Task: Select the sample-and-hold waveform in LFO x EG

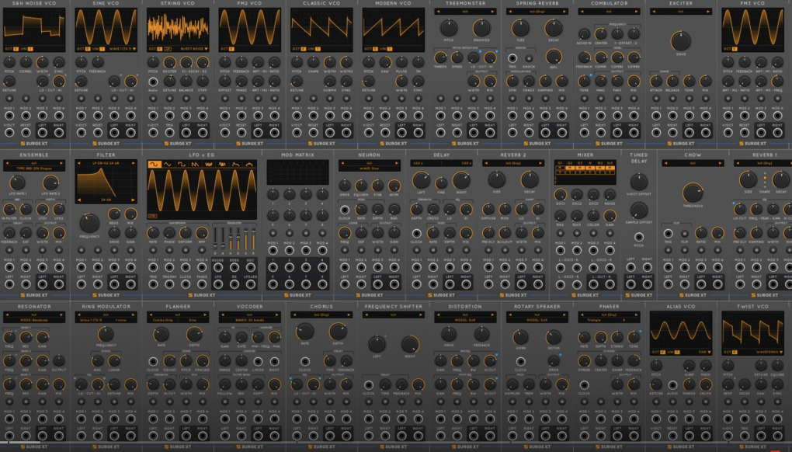Action: pos(222,165)
